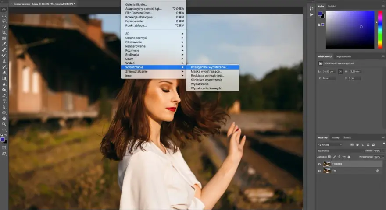Select the Rectangular Marquee tool
Viewport: 386px width, 210px height.
[x=4, y=15]
